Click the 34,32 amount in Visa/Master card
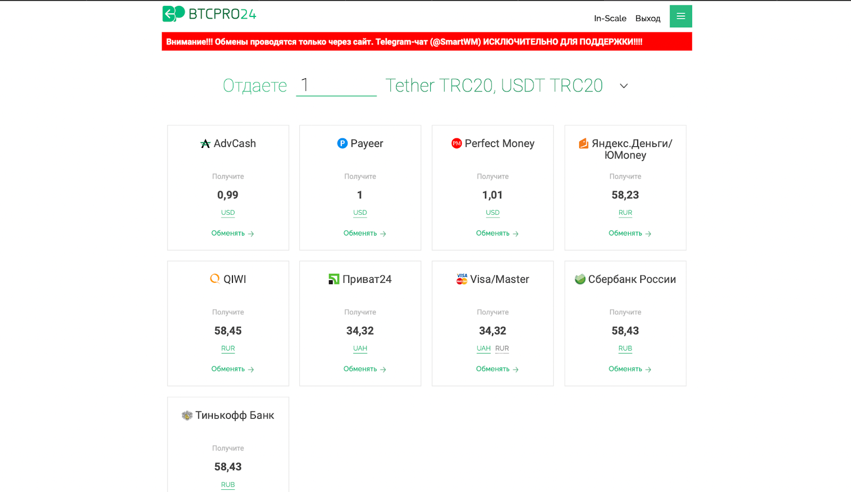Screen dimensions: 851x492 point(493,331)
